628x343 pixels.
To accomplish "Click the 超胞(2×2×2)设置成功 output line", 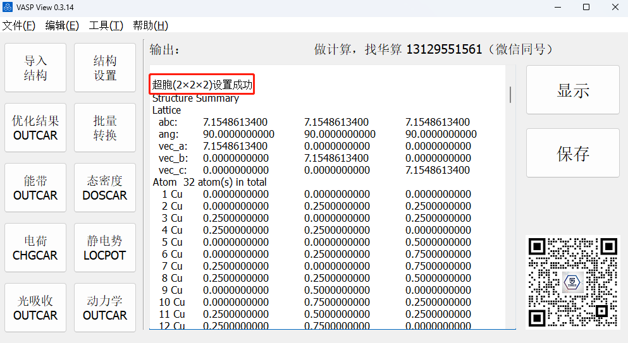I will coord(202,85).
